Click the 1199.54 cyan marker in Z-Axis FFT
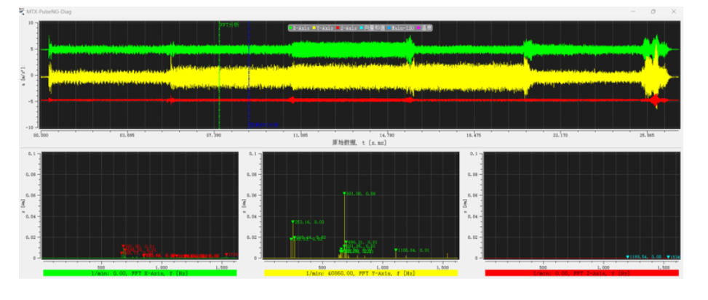Viewport: 708px width, 300px height. coord(627,256)
